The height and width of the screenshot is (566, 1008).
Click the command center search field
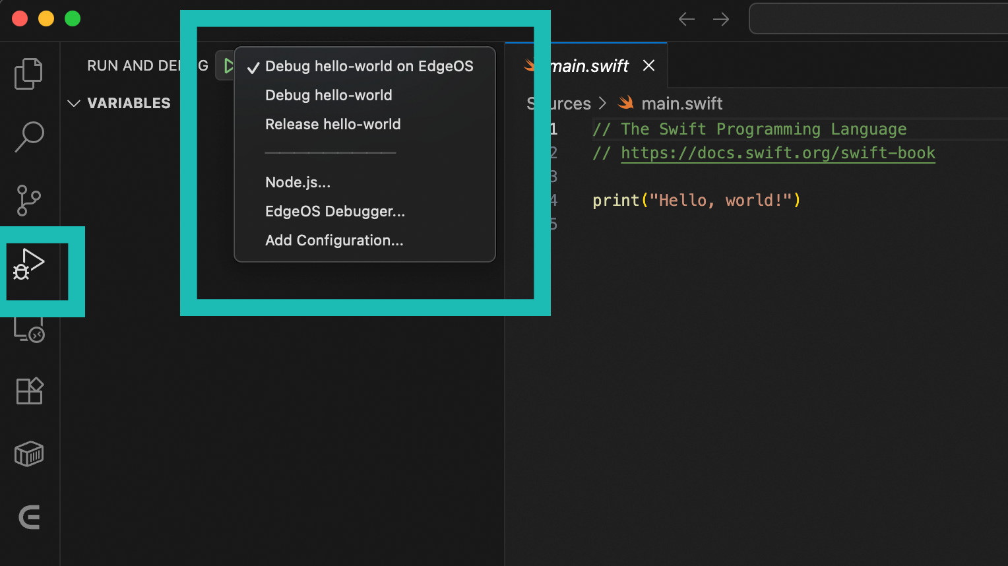tap(878, 18)
